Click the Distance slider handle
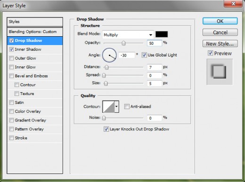245x182 pixels. pyautogui.click(x=106, y=67)
